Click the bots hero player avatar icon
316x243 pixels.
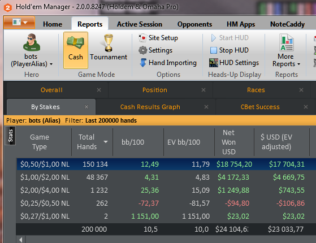pos(32,42)
